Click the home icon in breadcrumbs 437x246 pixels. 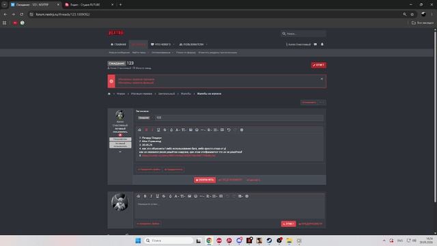point(109,94)
